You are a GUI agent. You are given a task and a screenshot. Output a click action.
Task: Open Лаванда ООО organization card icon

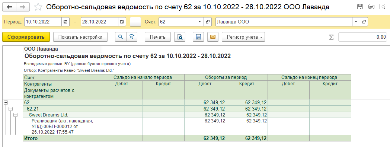(x=364, y=22)
